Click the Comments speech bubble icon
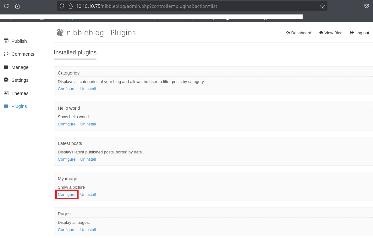Image resolution: width=373 pixels, height=238 pixels. (6, 54)
